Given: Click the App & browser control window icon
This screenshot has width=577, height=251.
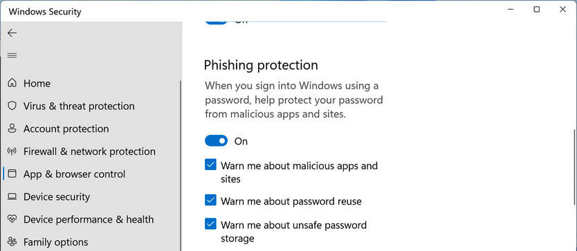Looking at the screenshot, I should (x=12, y=174).
